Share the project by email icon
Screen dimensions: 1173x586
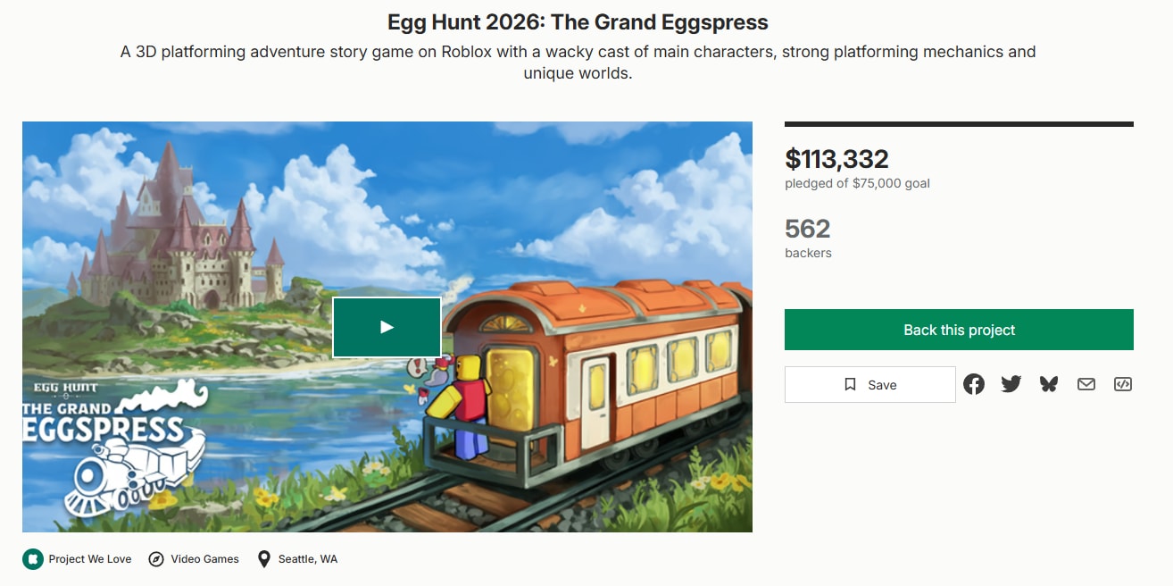tap(1086, 384)
